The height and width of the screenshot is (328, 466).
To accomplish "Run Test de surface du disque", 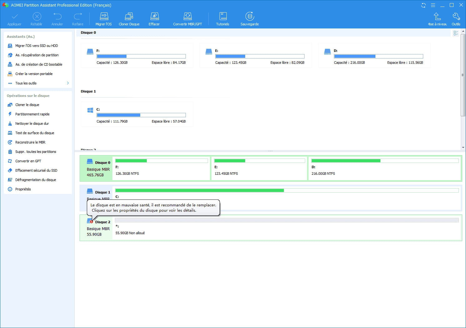I will (x=35, y=133).
